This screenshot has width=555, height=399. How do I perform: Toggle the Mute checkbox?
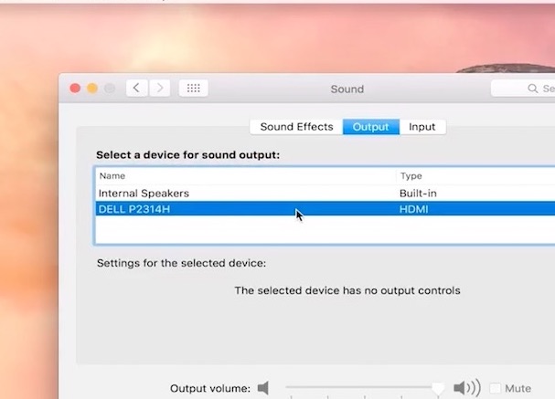coord(496,388)
